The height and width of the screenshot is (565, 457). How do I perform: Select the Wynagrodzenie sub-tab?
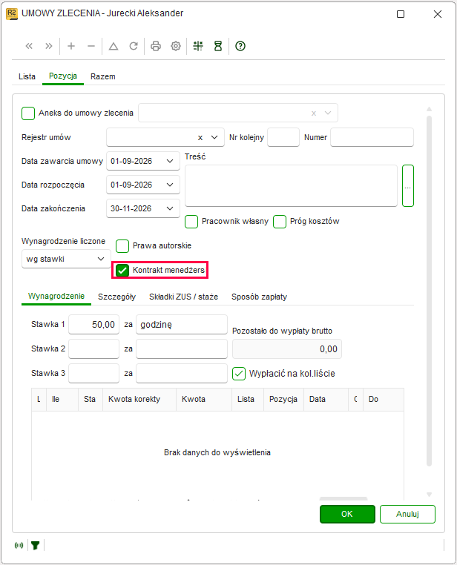56,297
